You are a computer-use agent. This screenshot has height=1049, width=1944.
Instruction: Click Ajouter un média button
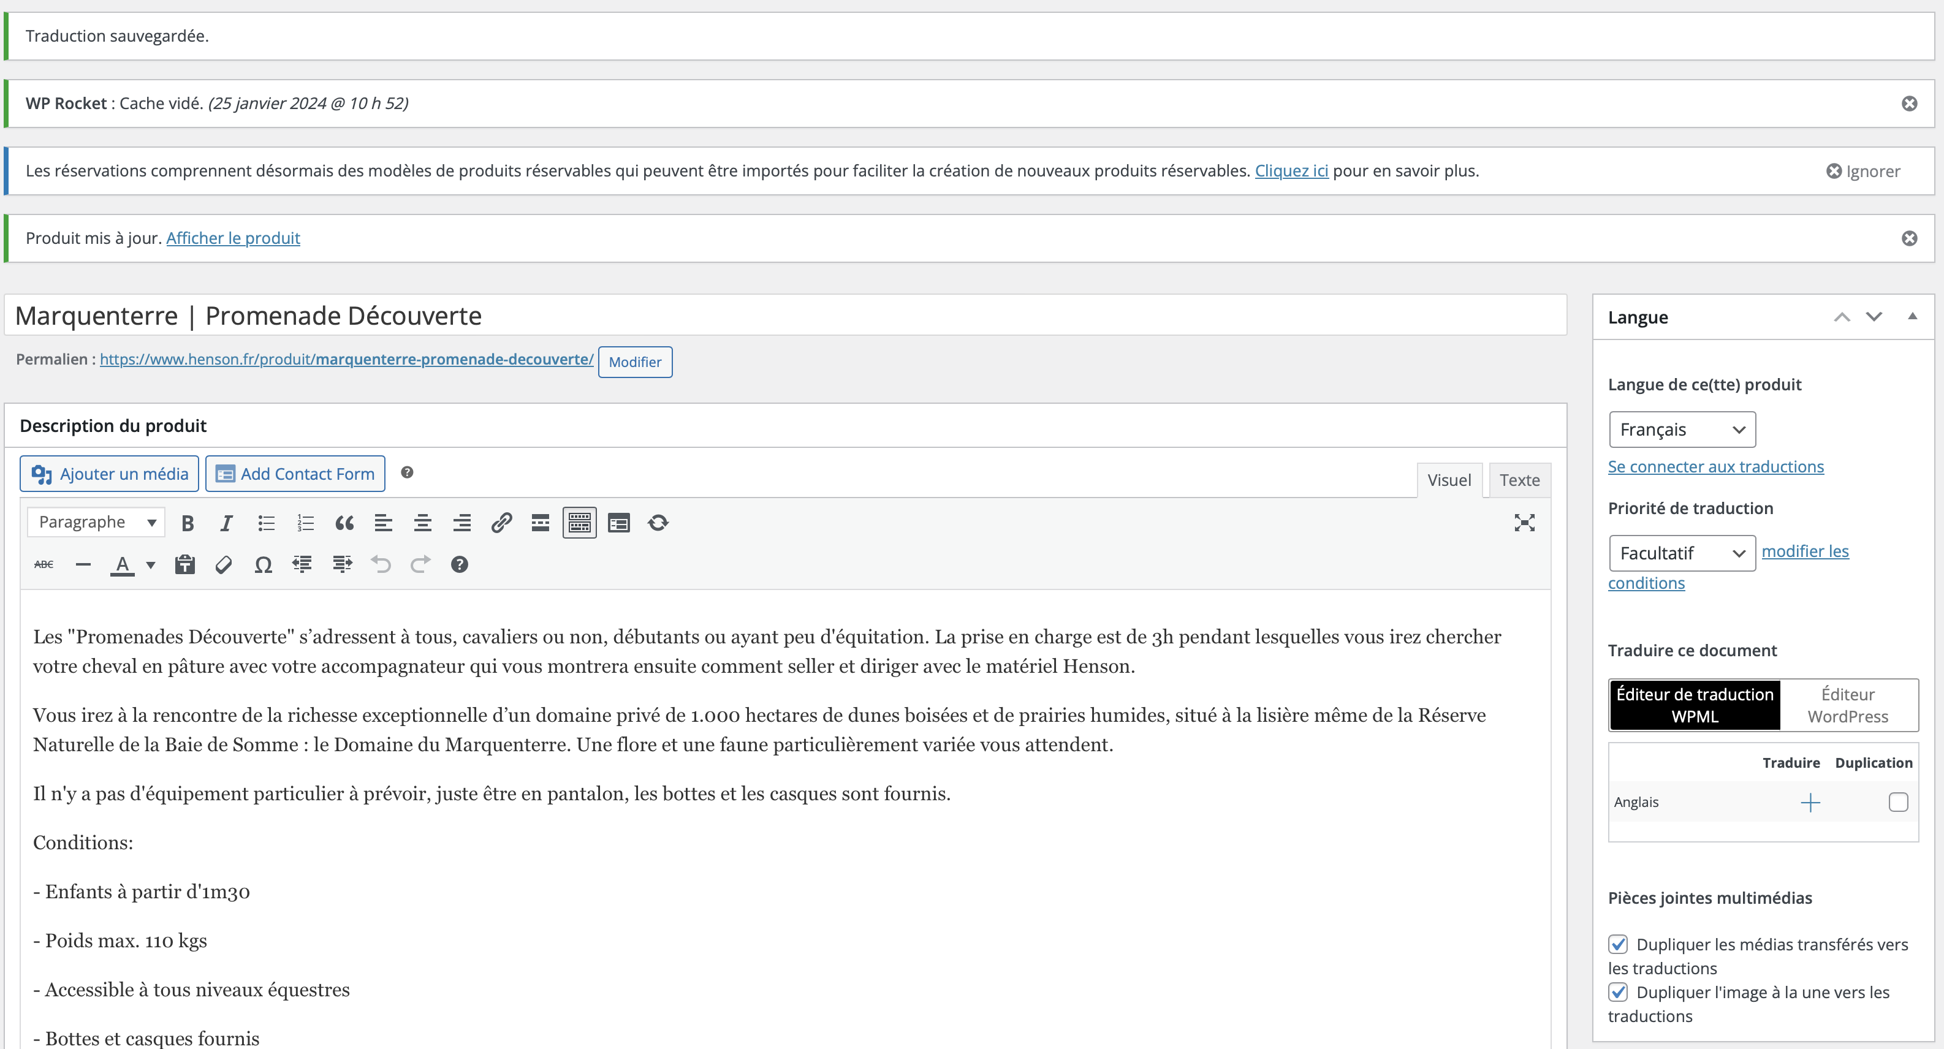pyautogui.click(x=110, y=474)
